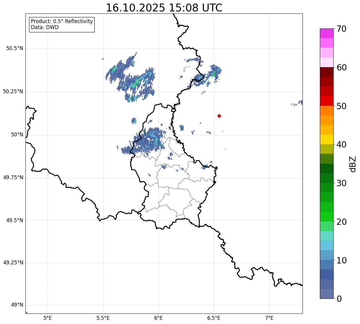This screenshot has width=360, height=324.
Task: Click the colorbar tick value 30
Action: point(341,183)
